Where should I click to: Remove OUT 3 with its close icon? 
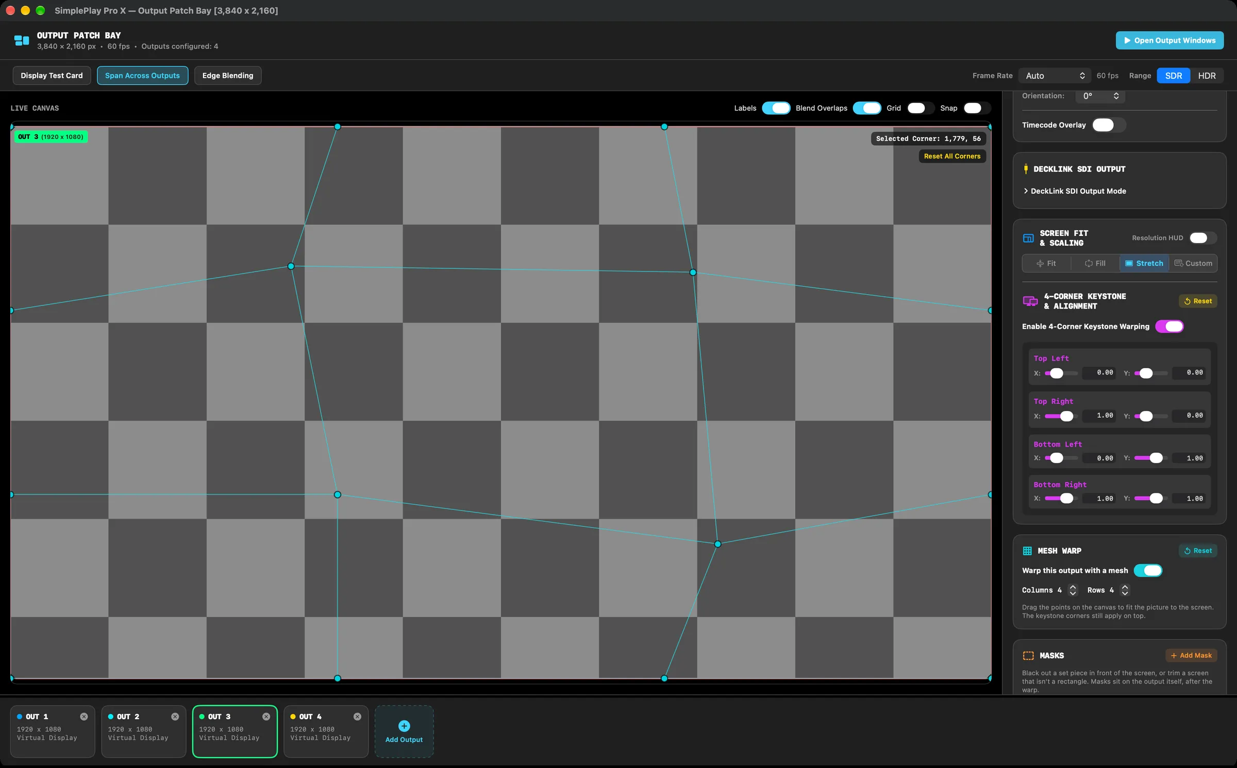tap(266, 716)
